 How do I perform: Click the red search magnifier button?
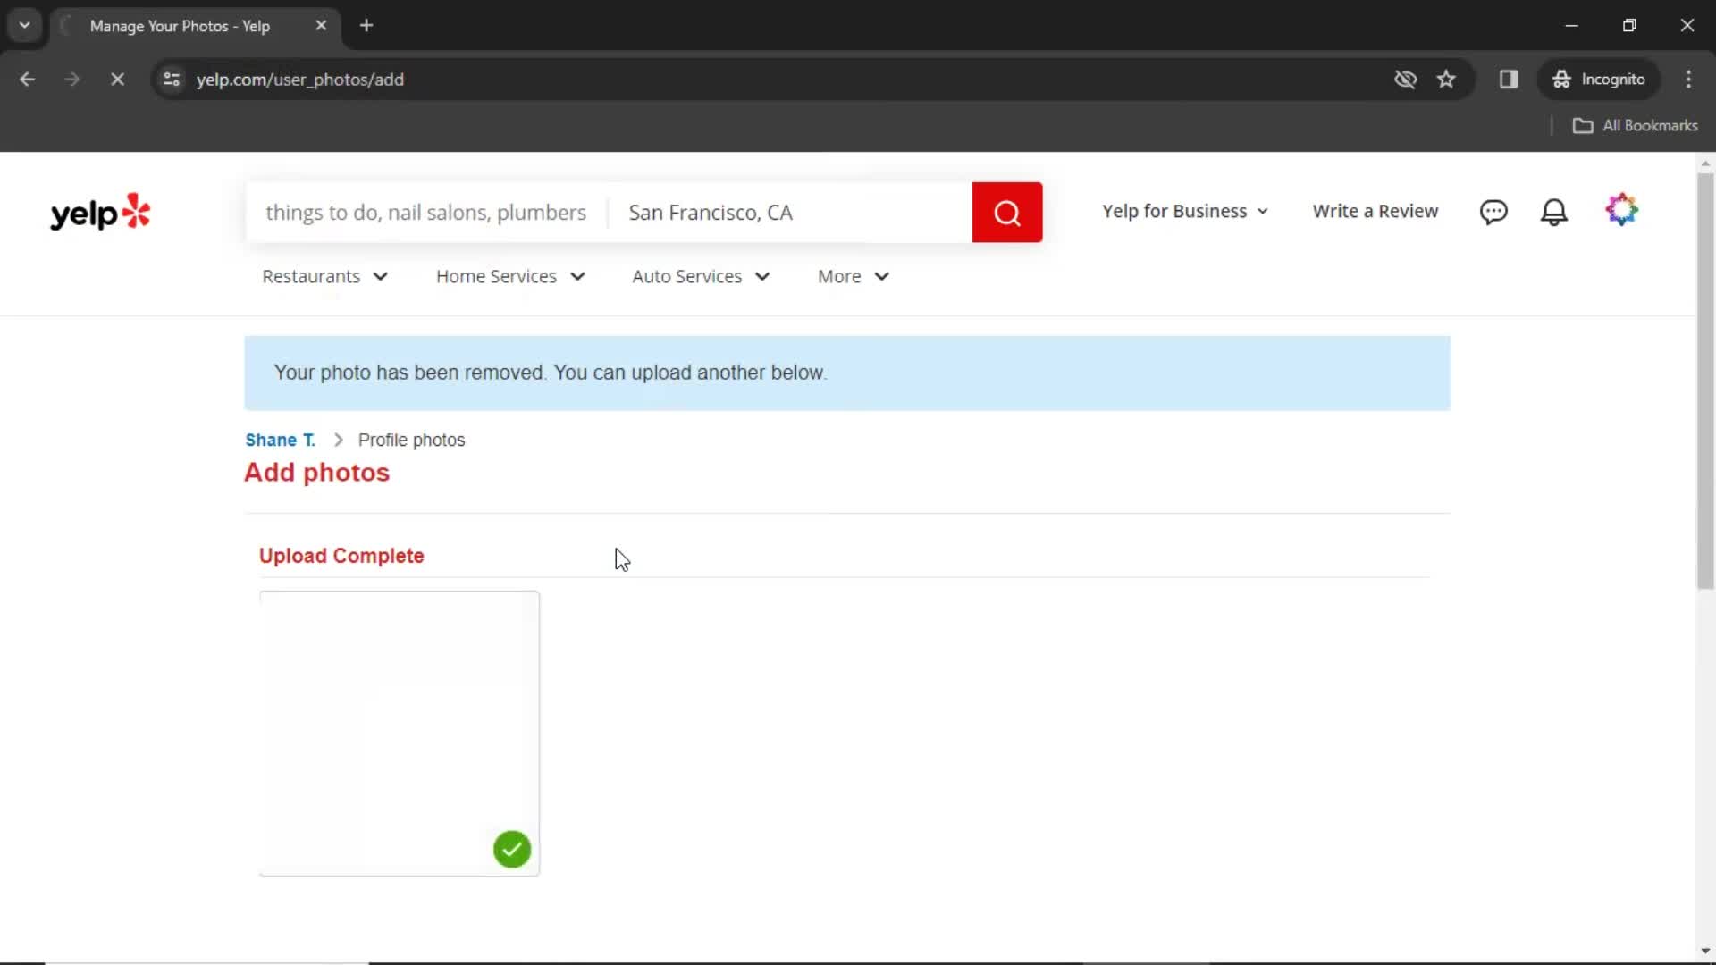(1006, 213)
